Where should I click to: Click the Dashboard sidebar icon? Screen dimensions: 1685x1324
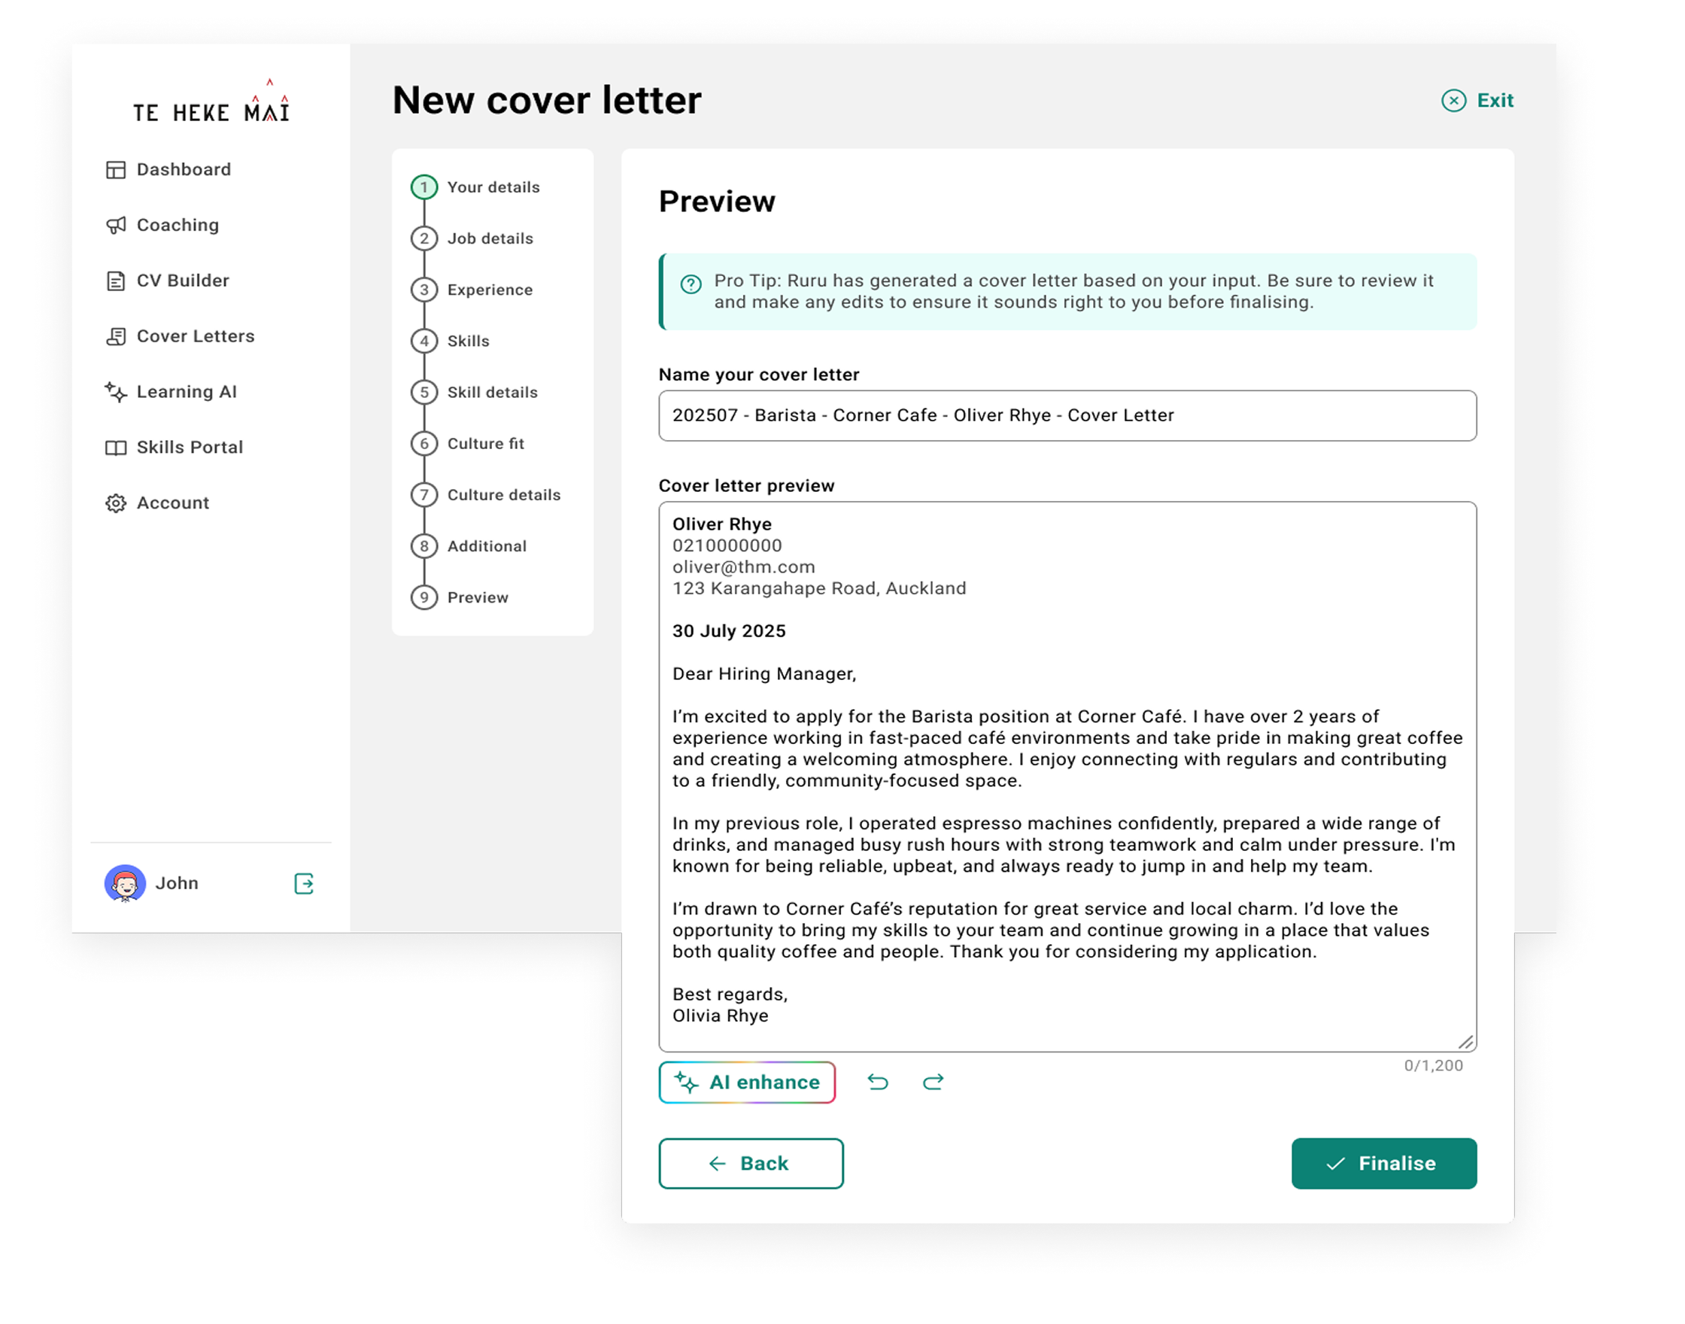pos(116,170)
